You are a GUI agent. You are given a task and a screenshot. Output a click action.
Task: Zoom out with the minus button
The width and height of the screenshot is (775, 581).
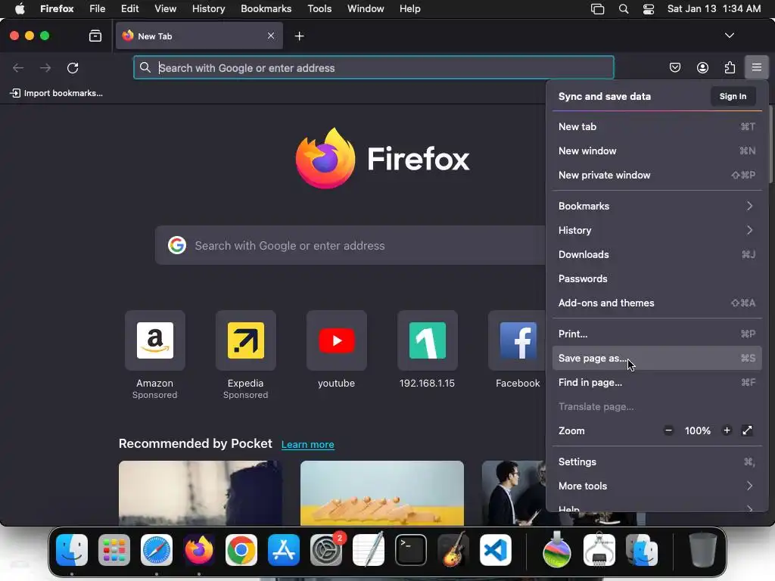tap(668, 430)
